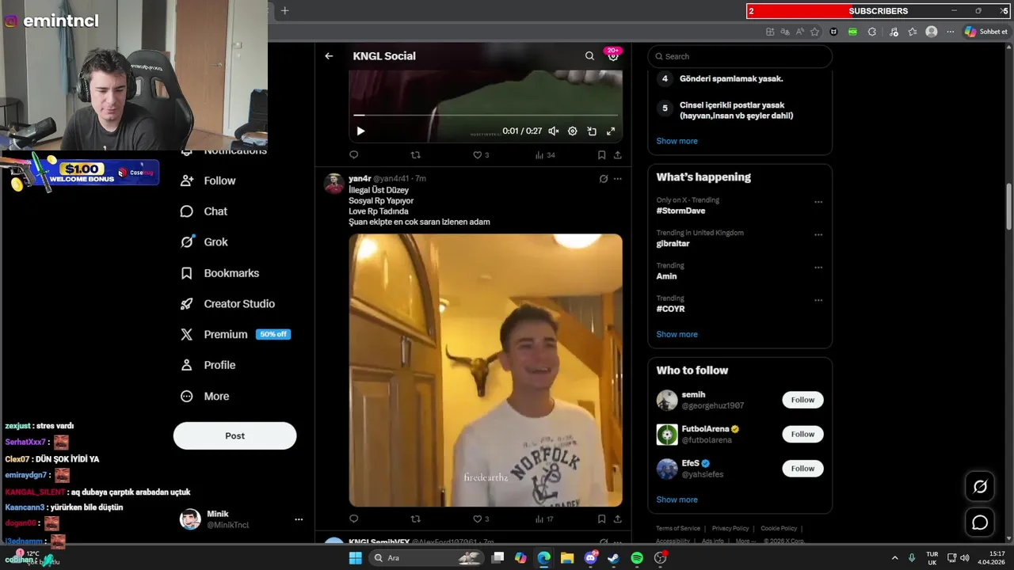Open File Explorer from the taskbar
This screenshot has width=1014, height=570.
[567, 558]
